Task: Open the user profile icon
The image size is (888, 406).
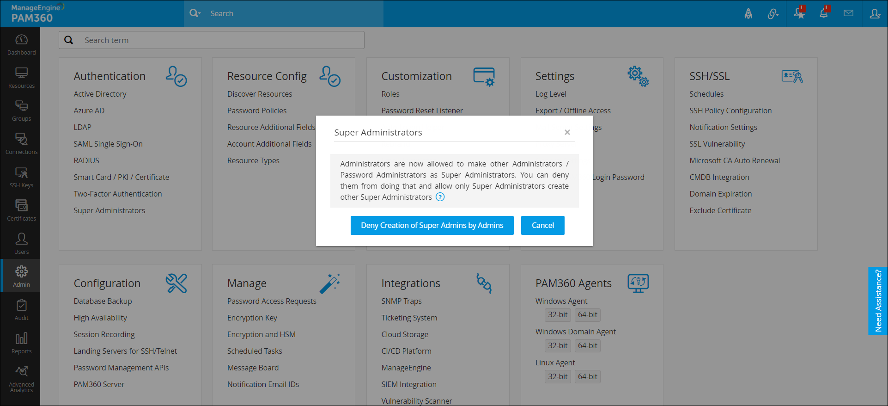Action: 875,14
